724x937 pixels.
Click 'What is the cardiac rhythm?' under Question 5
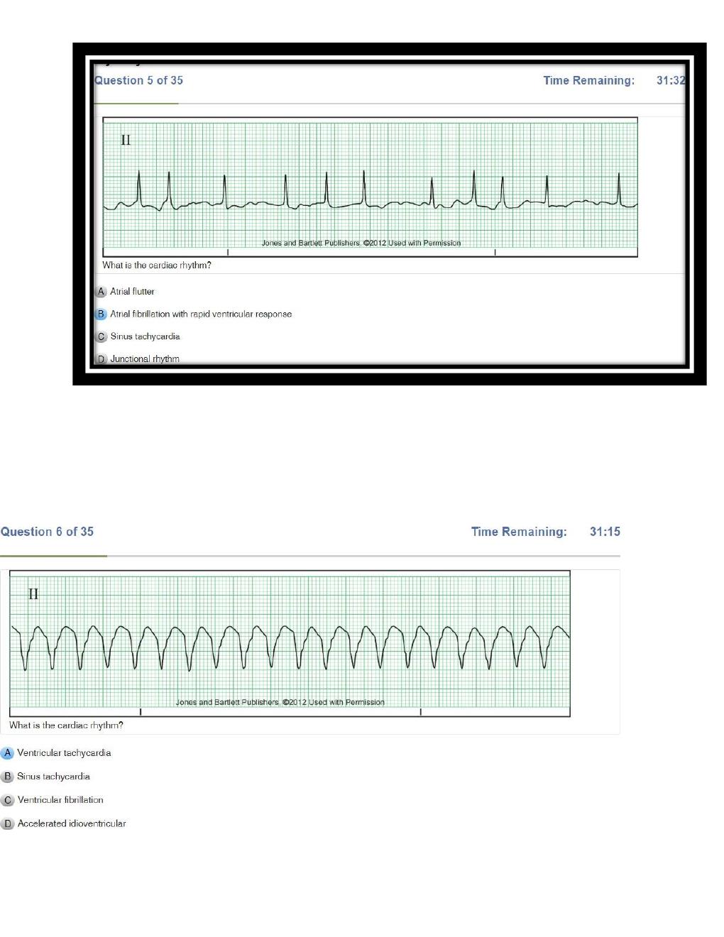pos(157,265)
